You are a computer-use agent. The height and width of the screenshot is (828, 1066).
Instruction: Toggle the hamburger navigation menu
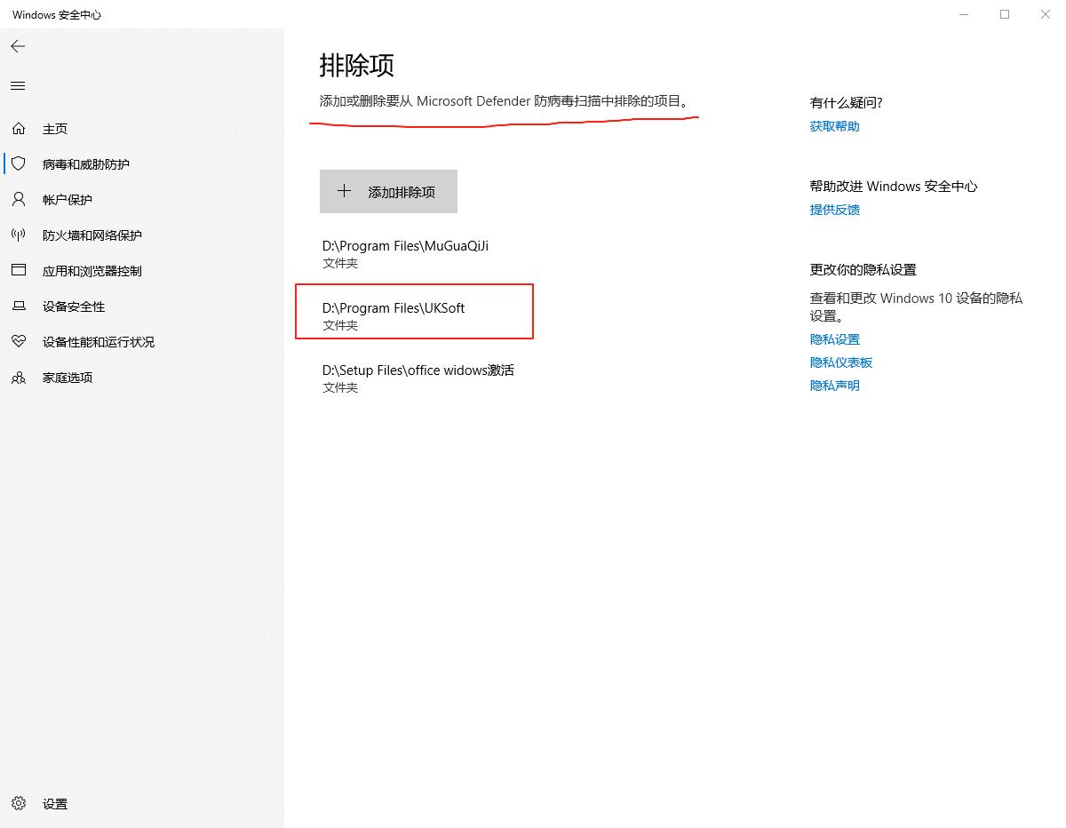pyautogui.click(x=18, y=86)
